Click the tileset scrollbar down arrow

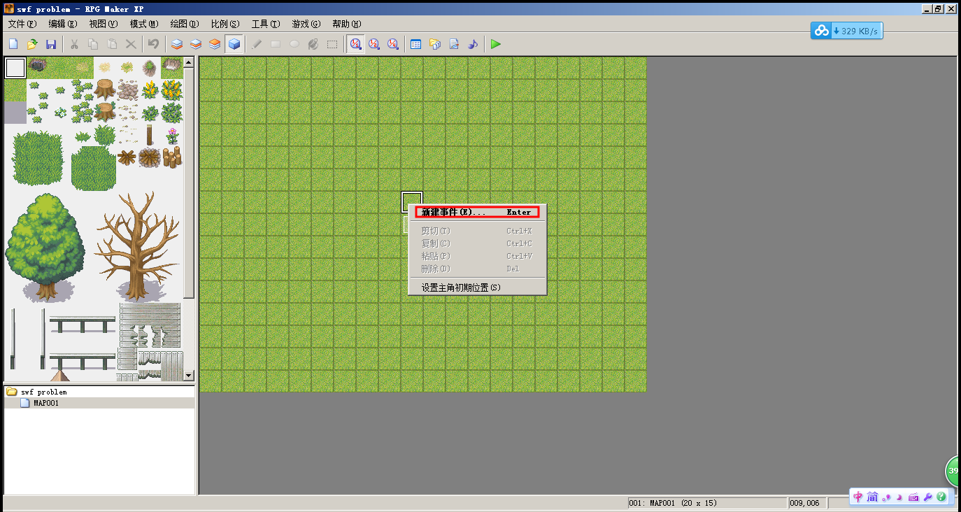[188, 376]
